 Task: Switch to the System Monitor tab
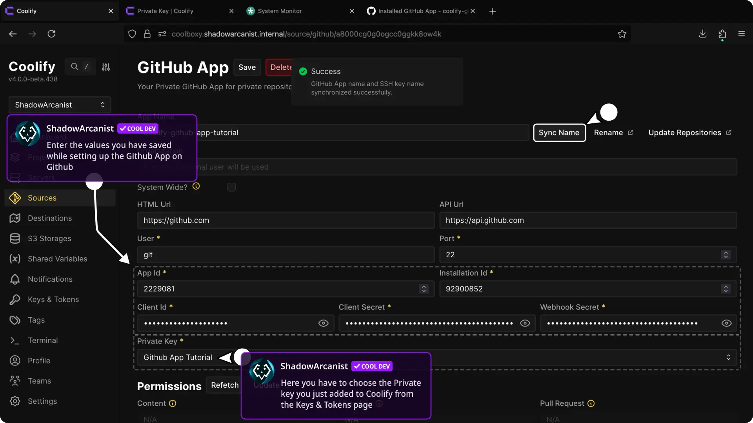pyautogui.click(x=280, y=11)
